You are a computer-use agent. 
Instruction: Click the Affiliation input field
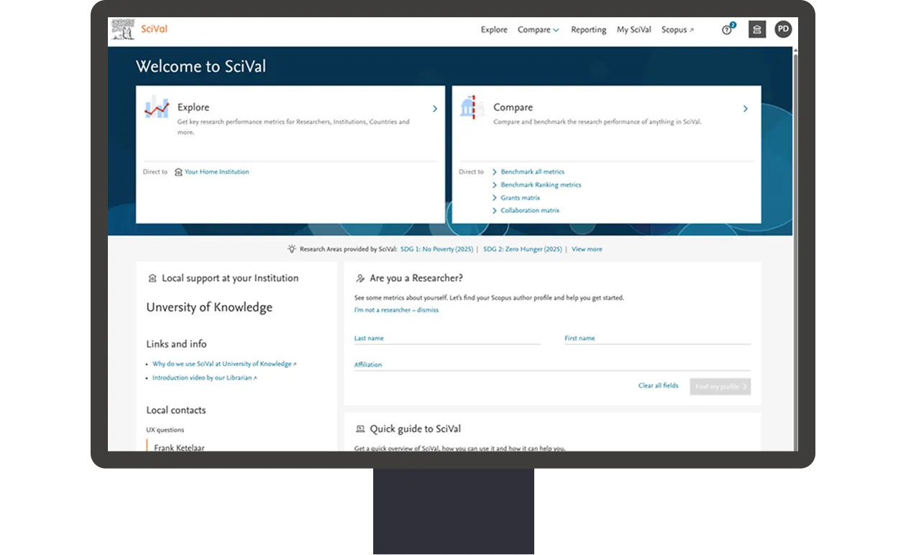pyautogui.click(x=552, y=364)
